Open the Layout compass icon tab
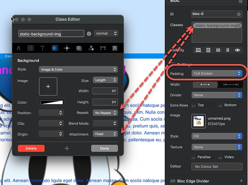 click(19, 48)
